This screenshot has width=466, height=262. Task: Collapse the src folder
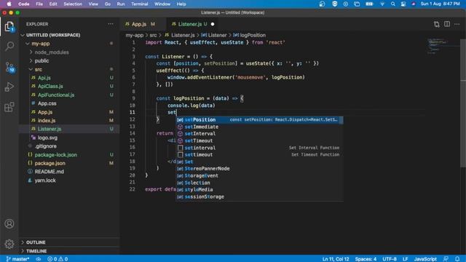(x=39, y=69)
